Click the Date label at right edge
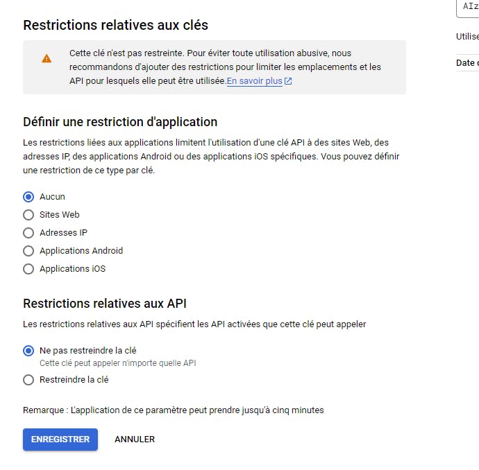 [467, 63]
